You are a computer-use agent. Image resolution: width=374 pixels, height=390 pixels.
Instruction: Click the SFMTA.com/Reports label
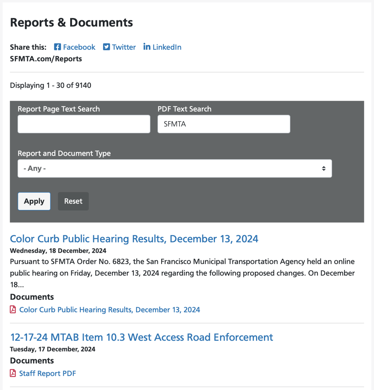coord(46,59)
